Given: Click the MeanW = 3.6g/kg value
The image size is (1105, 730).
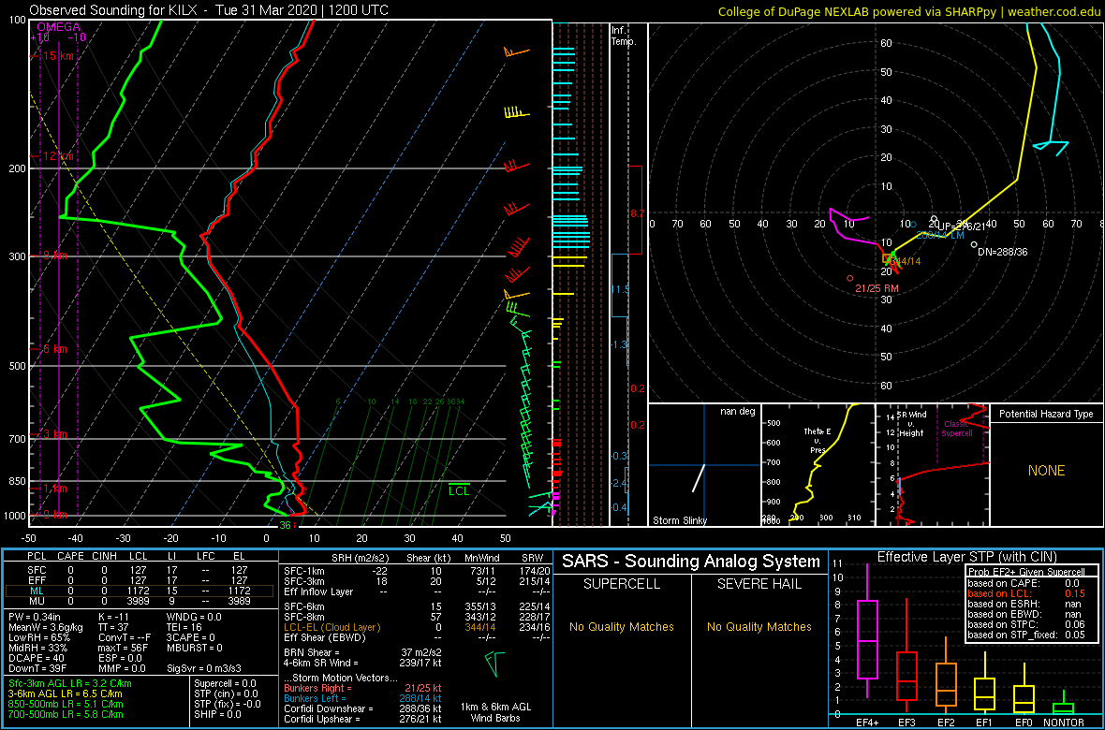Looking at the screenshot, I should [44, 629].
